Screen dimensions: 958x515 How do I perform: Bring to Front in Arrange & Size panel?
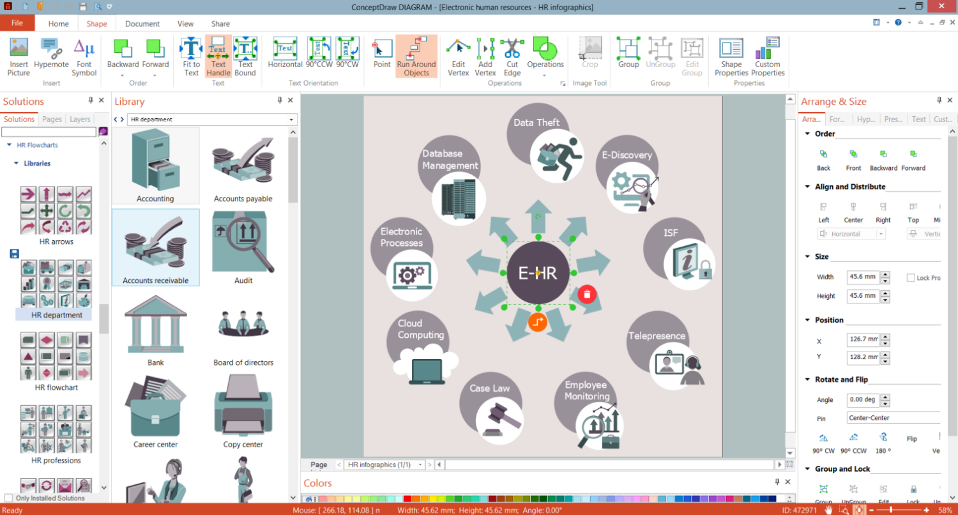853,160
